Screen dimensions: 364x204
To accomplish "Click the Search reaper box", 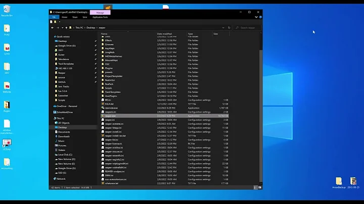I will [247, 28].
